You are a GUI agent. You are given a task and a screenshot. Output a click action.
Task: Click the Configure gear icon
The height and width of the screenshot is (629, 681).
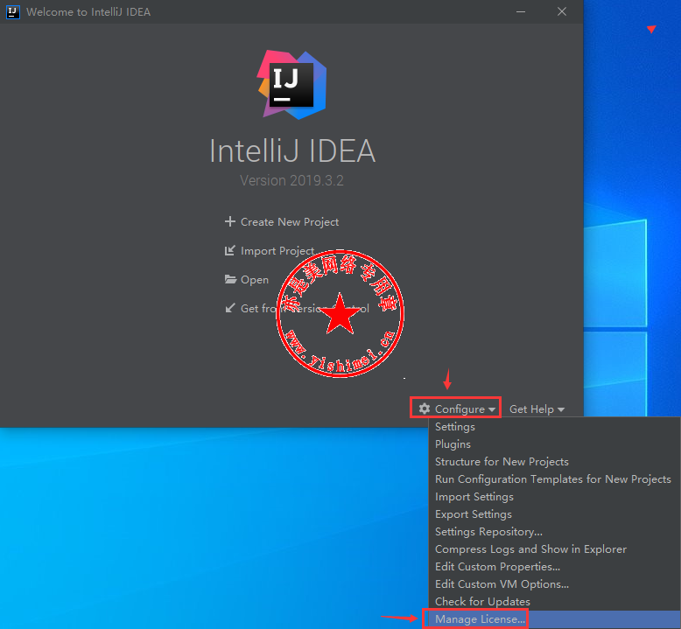(x=425, y=409)
